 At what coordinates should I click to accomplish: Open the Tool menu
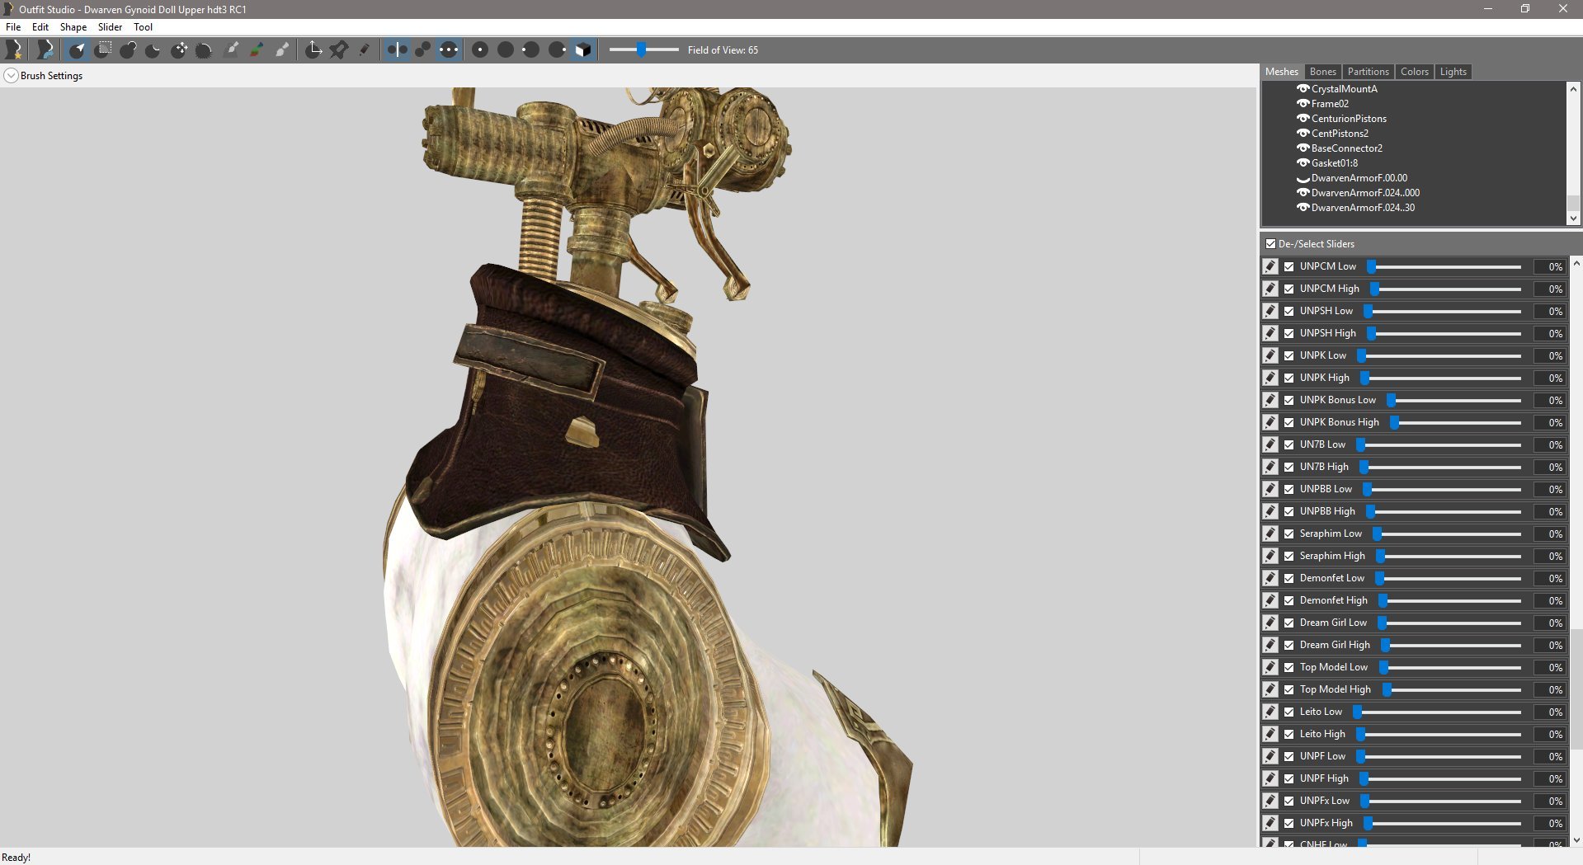[144, 27]
